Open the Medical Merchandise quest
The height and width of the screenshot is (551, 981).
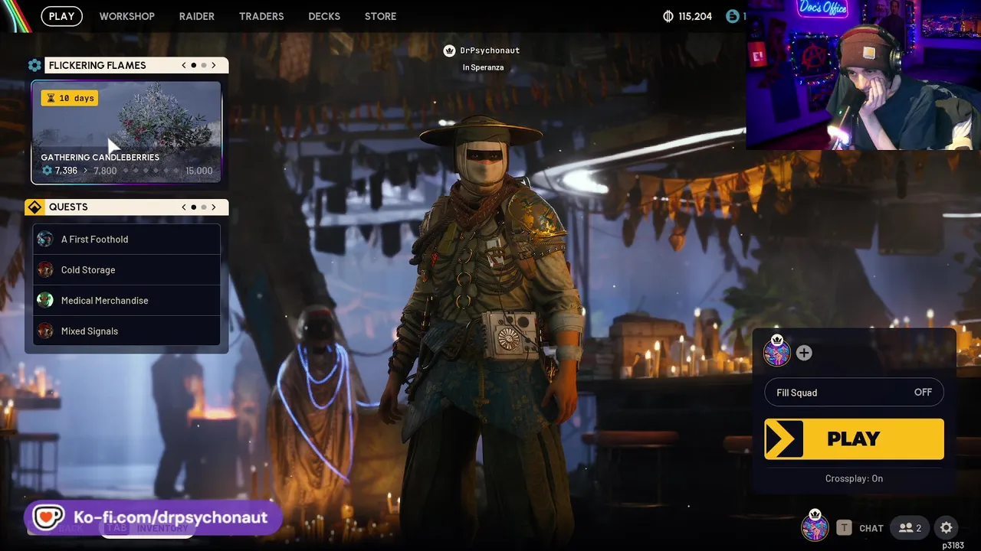tap(126, 300)
